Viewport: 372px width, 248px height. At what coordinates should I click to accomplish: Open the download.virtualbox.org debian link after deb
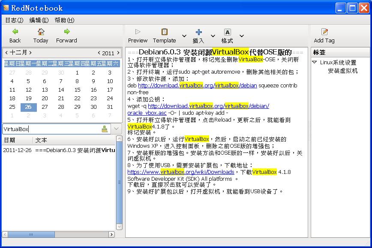tap(198, 85)
